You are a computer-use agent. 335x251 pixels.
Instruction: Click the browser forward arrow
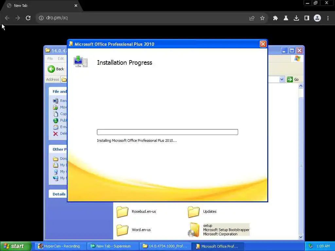(18, 18)
